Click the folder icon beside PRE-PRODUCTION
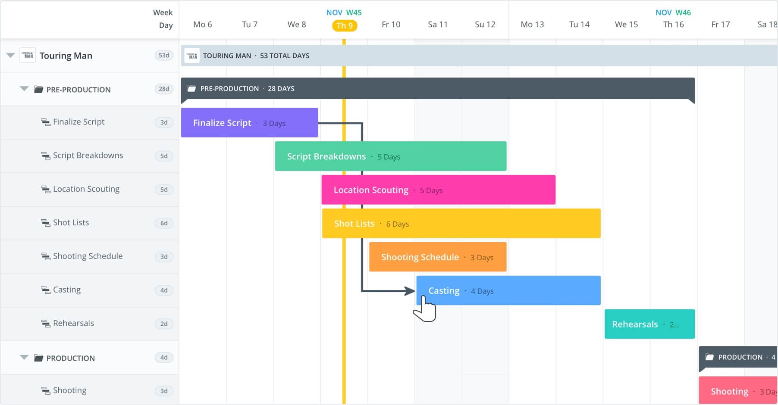Screen dimensions: 778x405 tap(39, 89)
